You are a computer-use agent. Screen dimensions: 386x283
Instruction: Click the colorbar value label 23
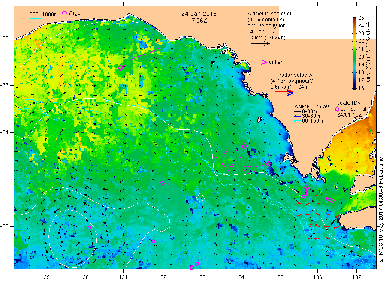pos(361,33)
